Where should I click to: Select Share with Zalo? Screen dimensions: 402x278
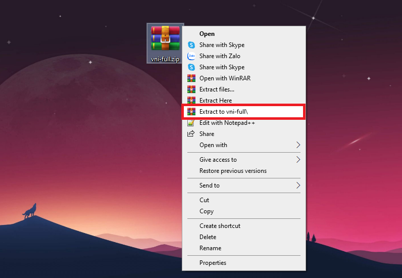pyautogui.click(x=243, y=56)
